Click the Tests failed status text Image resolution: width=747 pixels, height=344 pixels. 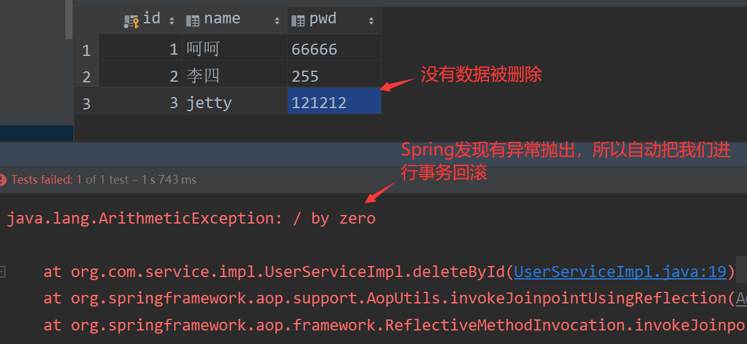[42, 180]
